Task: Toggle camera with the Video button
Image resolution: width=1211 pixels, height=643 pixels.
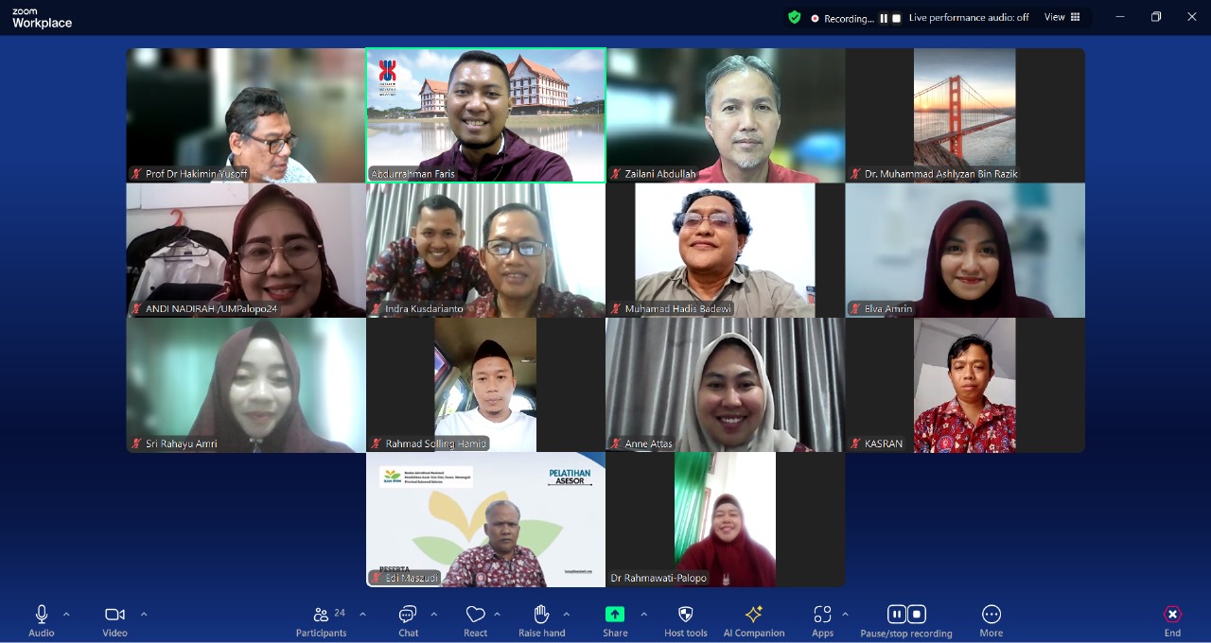Action: pyautogui.click(x=114, y=620)
